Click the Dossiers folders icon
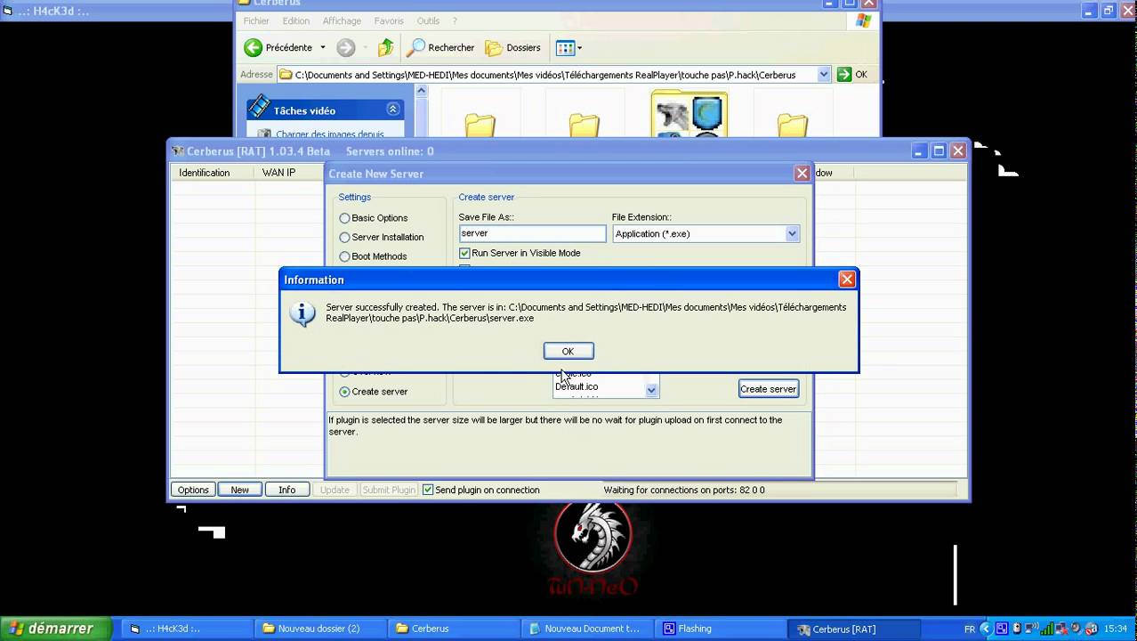 (494, 48)
